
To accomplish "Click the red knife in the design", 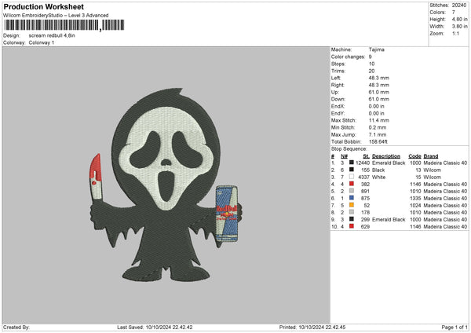I will pyautogui.click(x=96, y=177).
